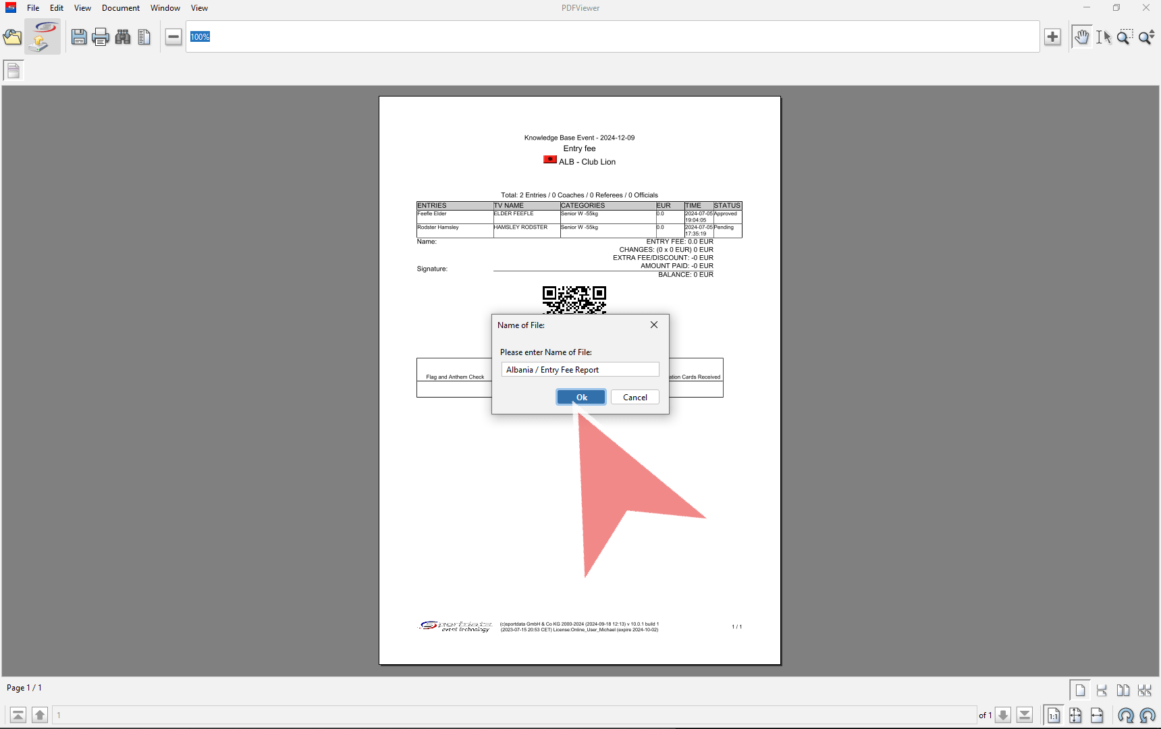Screen dimensions: 1161x729
Task: Close the Name of File dialog
Action: [x=653, y=325]
